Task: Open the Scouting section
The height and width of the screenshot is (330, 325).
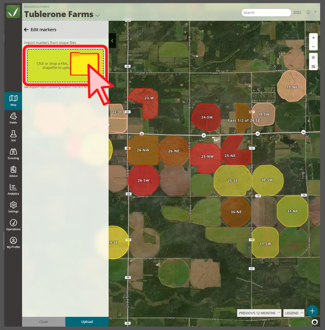Action: [13, 154]
